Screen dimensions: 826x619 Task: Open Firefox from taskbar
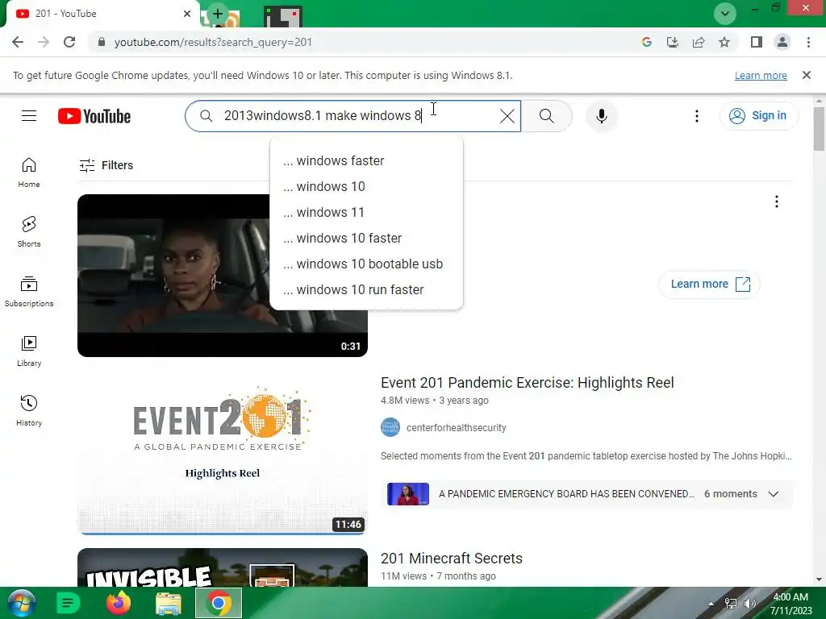[119, 603]
